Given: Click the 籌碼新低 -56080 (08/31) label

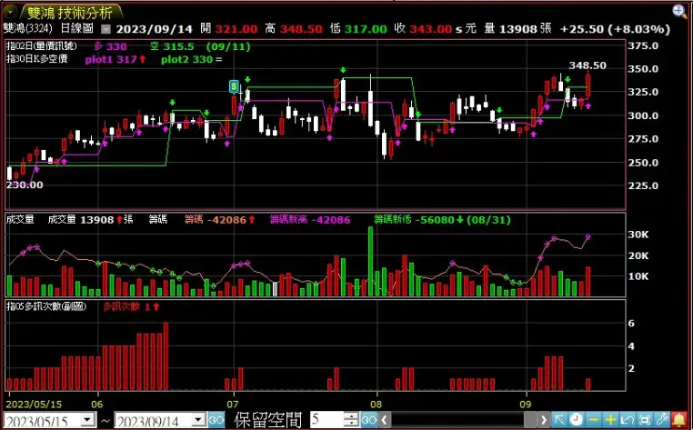Looking at the screenshot, I should click(x=442, y=219).
